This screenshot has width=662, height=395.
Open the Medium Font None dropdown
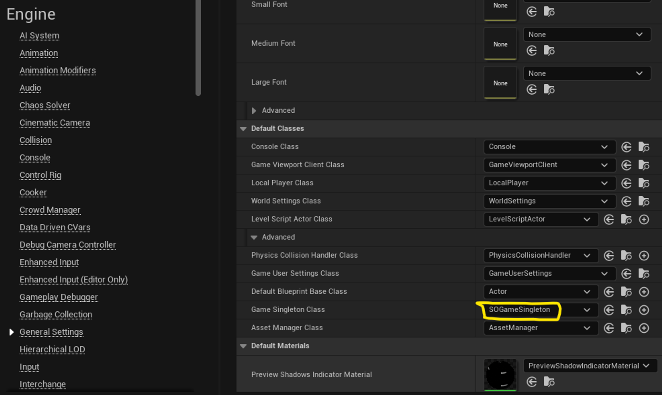587,34
